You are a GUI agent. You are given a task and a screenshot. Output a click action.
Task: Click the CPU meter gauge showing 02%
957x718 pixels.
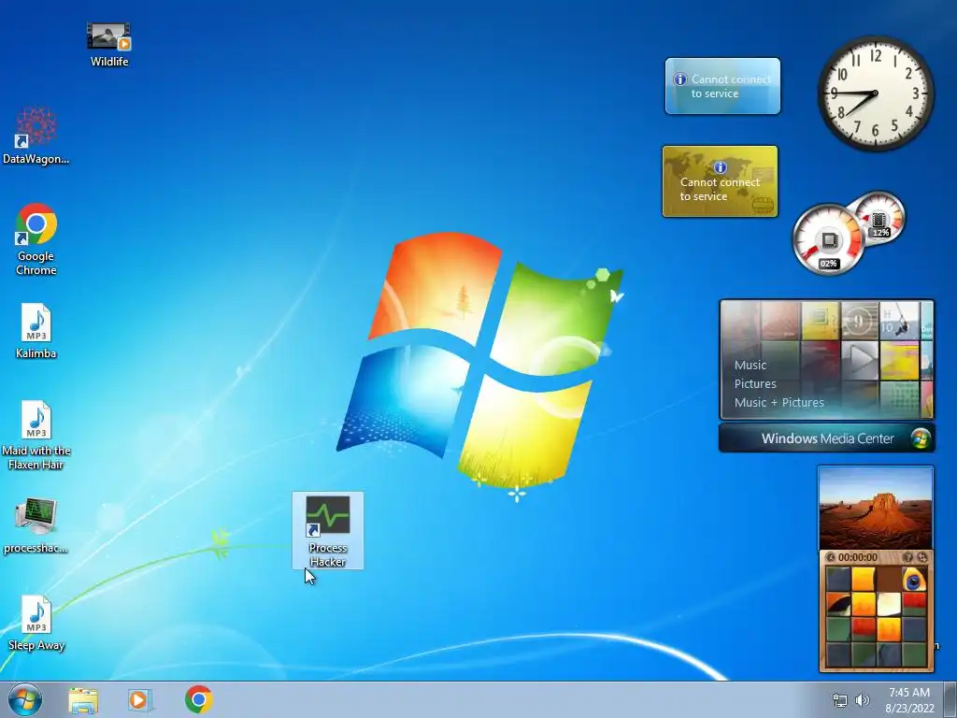tap(828, 239)
